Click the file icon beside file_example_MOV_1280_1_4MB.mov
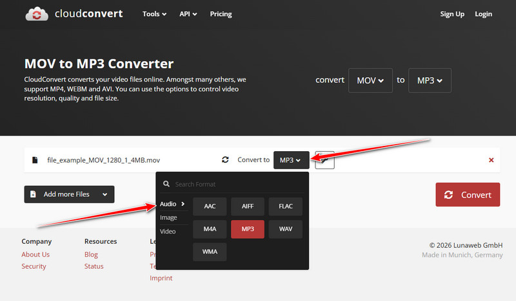Screen dimensions: 516x301 pos(35,160)
